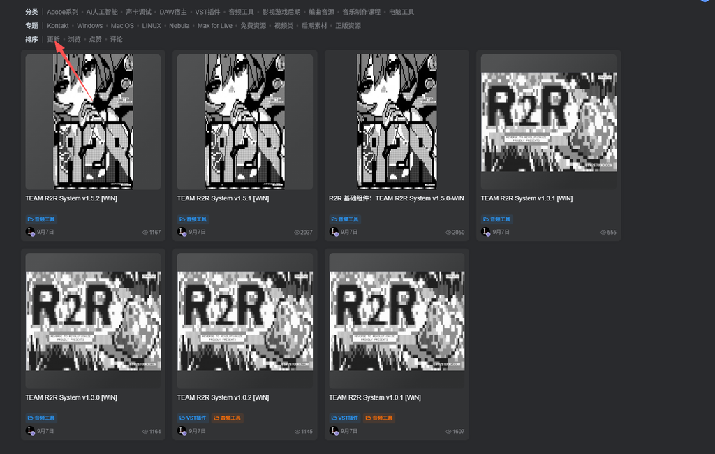Sort posts by 评论
Viewport: 715px width, 454px height.
[117, 39]
